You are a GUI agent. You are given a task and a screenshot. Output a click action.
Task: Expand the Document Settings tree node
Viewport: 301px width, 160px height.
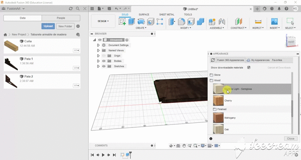tap(98, 45)
